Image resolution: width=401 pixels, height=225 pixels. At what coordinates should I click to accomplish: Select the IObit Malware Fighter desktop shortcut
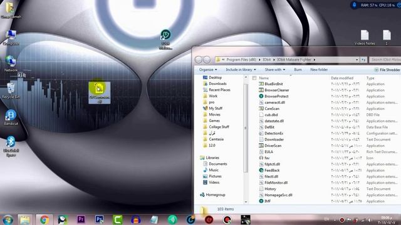pyautogui.click(x=165, y=39)
